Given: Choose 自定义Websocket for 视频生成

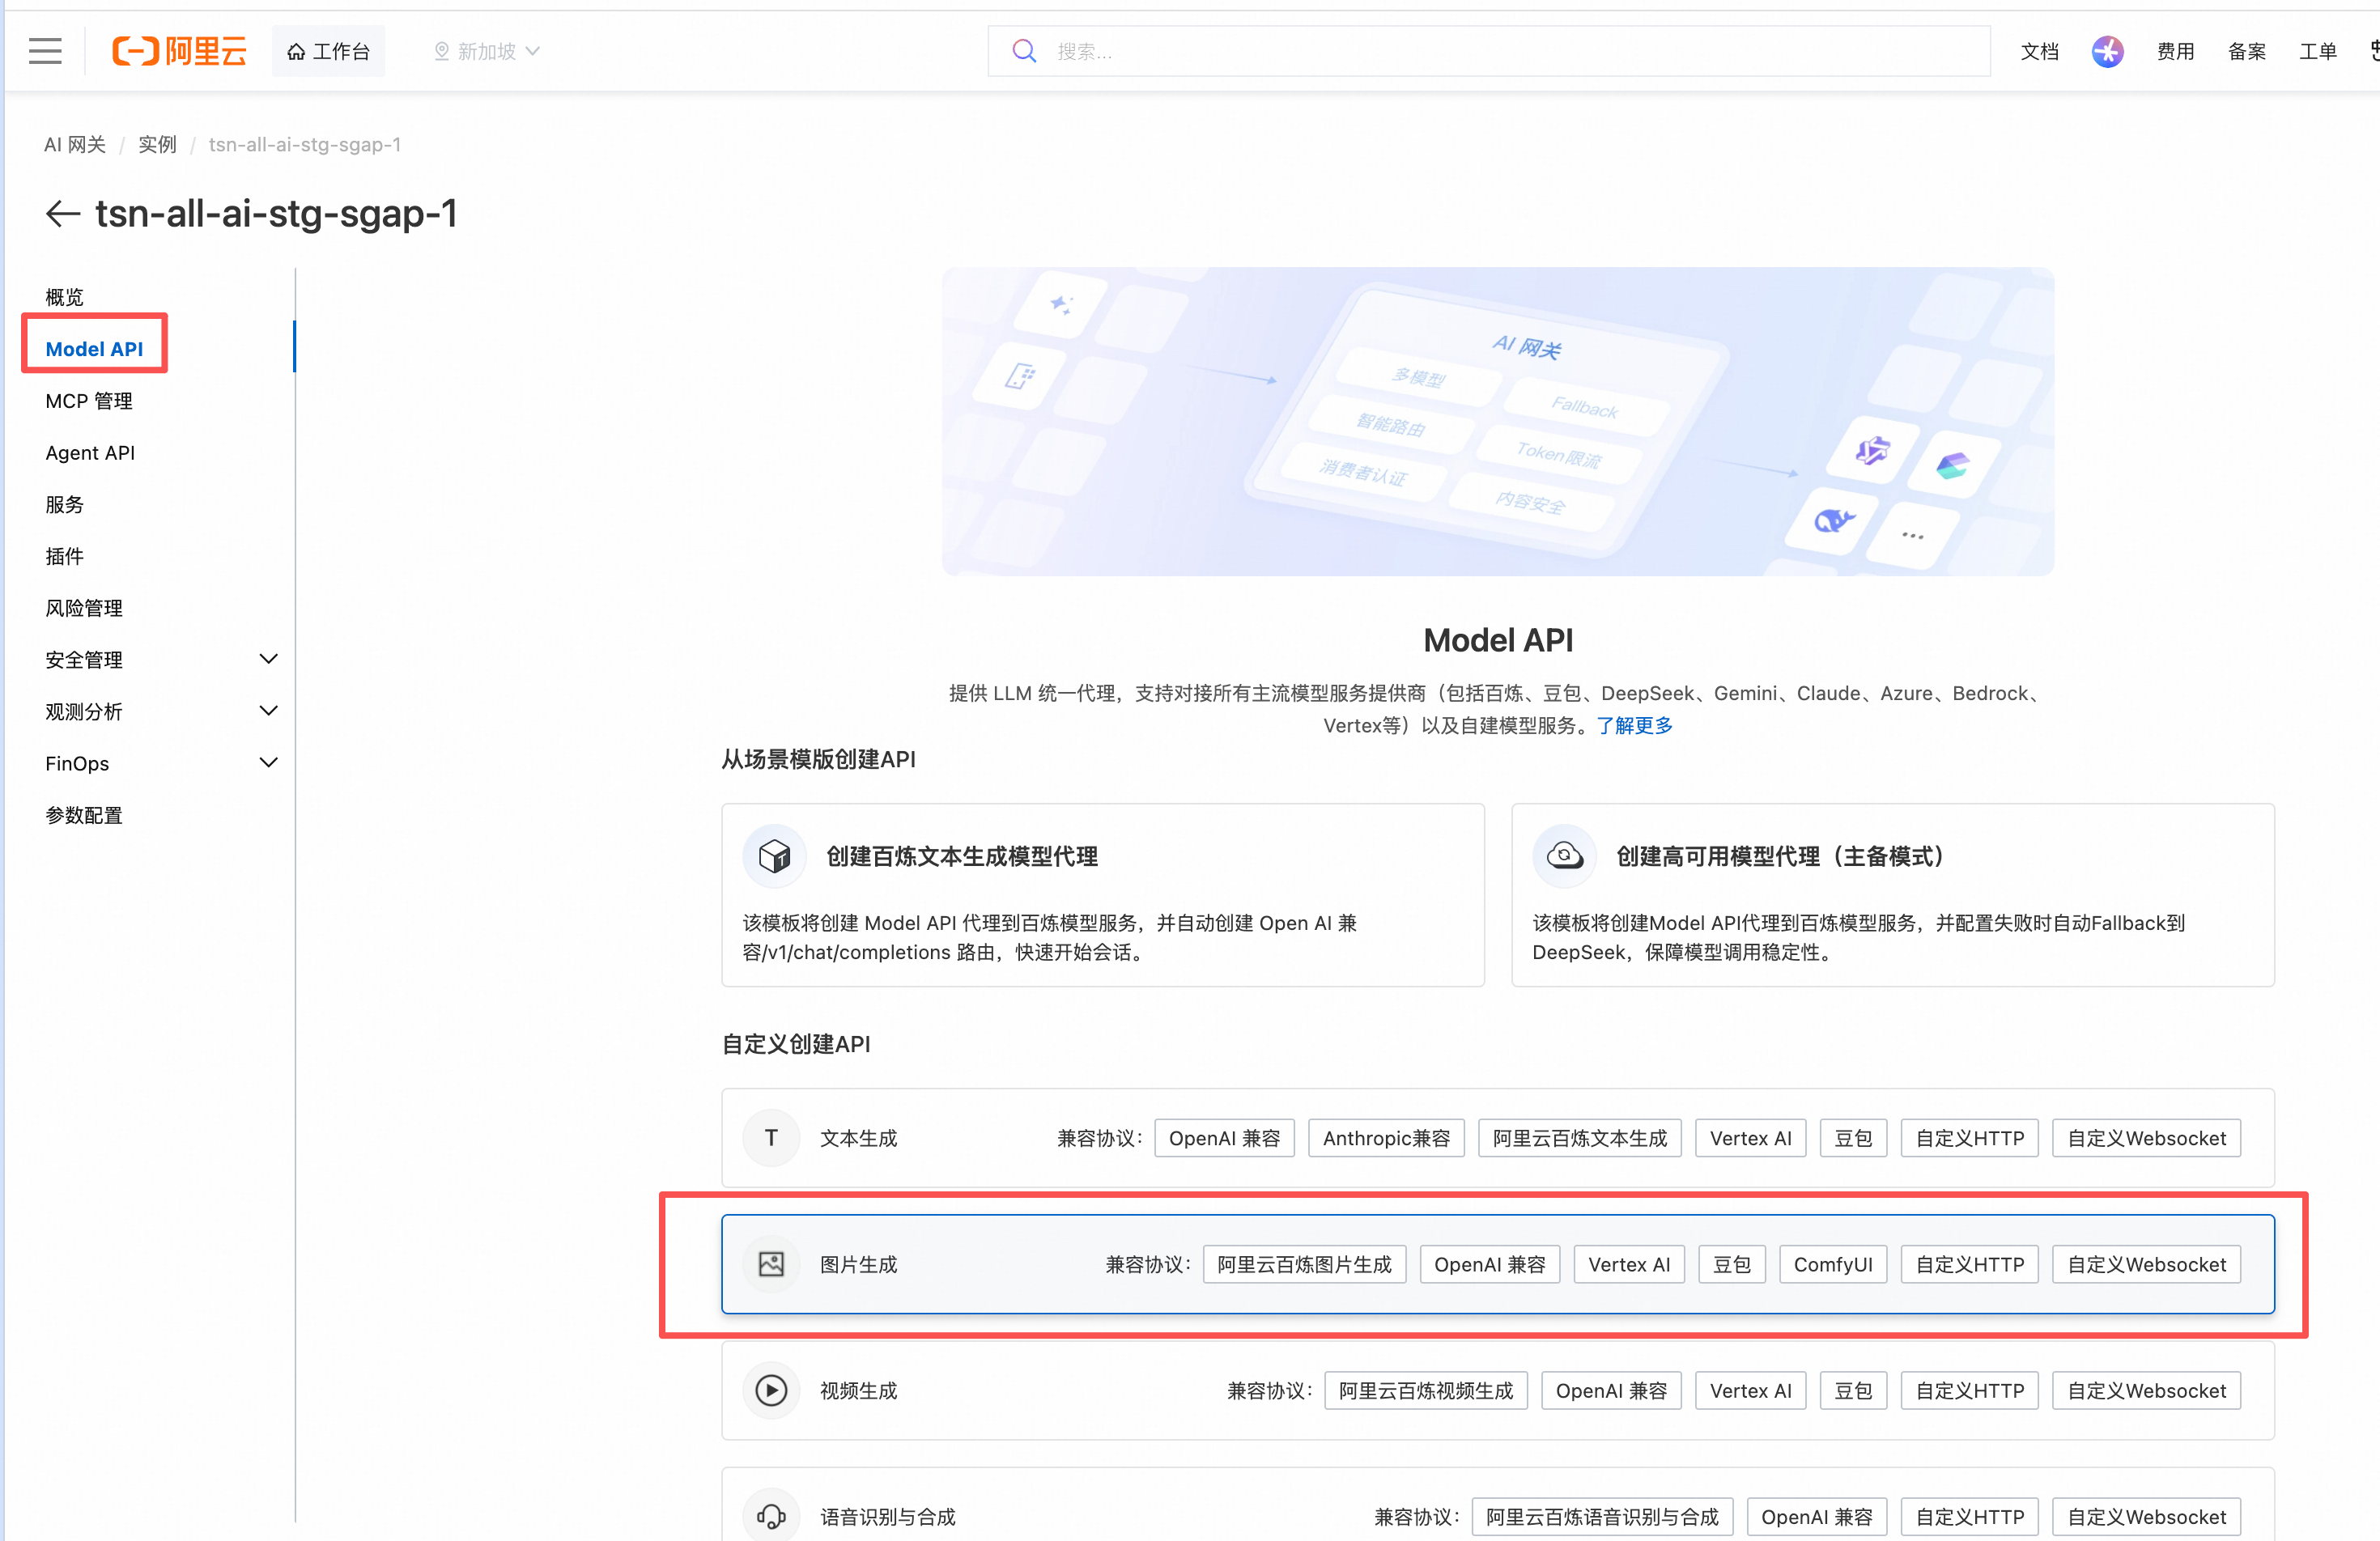Looking at the screenshot, I should pyautogui.click(x=2147, y=1390).
